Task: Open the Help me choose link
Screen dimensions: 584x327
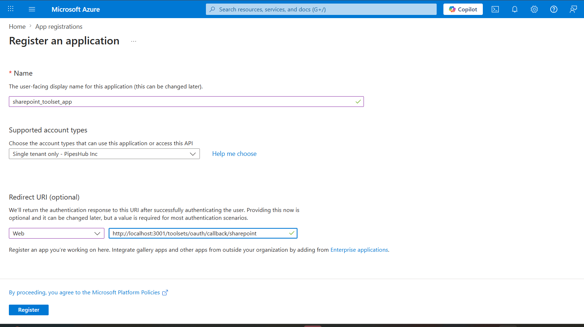Action: point(234,154)
